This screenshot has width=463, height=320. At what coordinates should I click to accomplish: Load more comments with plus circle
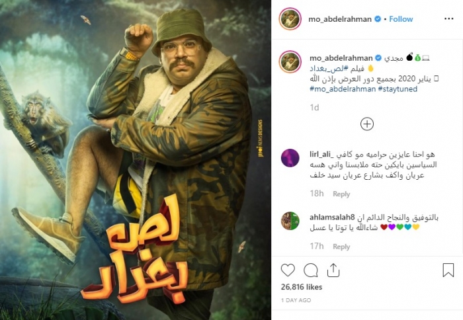367,124
